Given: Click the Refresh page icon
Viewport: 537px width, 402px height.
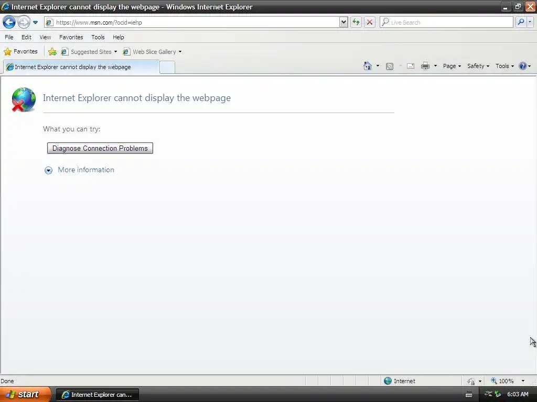Looking at the screenshot, I should click(x=356, y=22).
